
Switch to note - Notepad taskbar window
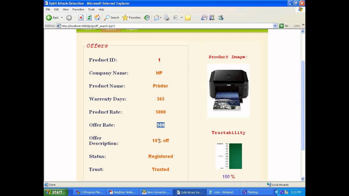[x=222, y=192]
